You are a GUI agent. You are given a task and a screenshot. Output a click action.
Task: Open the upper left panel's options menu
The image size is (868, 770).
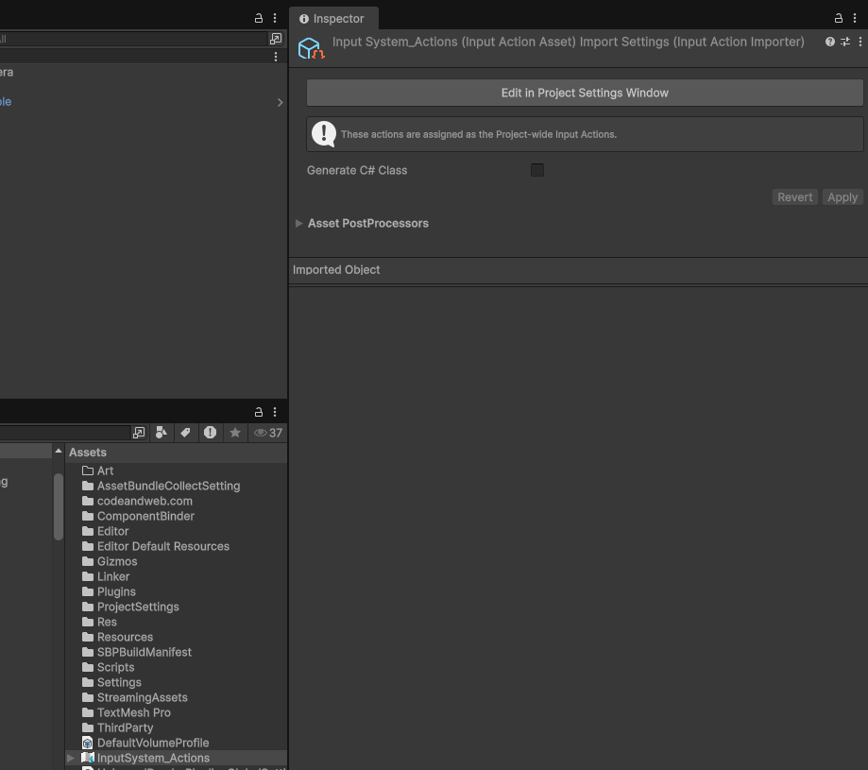(275, 18)
